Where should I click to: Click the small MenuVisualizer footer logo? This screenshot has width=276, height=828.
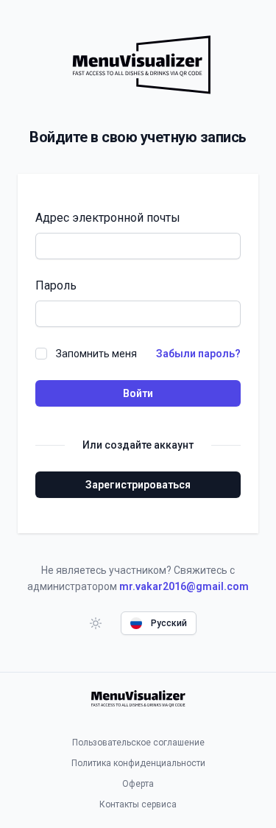pos(138,698)
